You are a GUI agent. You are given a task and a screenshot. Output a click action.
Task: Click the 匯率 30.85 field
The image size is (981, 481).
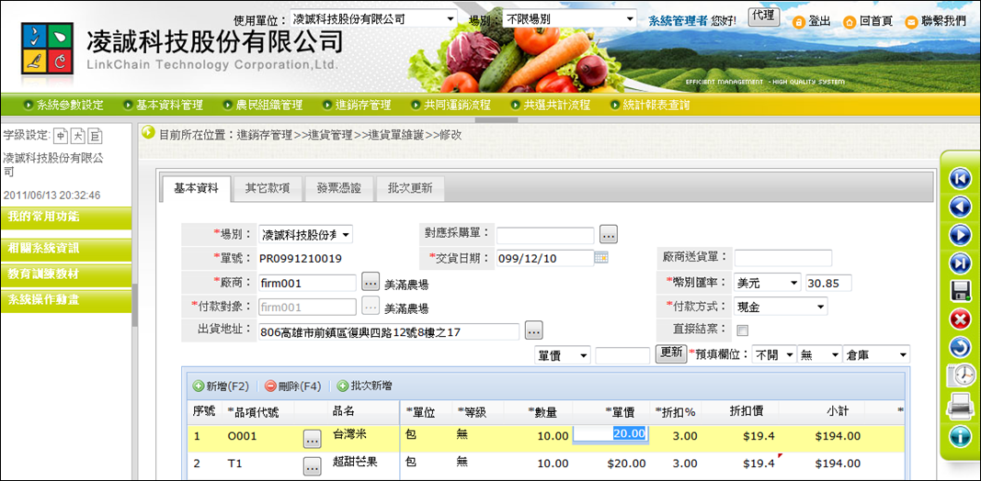tap(829, 283)
